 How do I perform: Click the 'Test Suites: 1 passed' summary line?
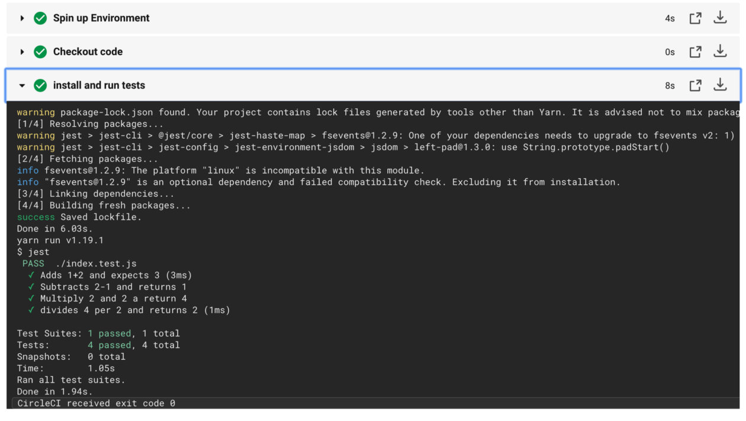(98, 333)
